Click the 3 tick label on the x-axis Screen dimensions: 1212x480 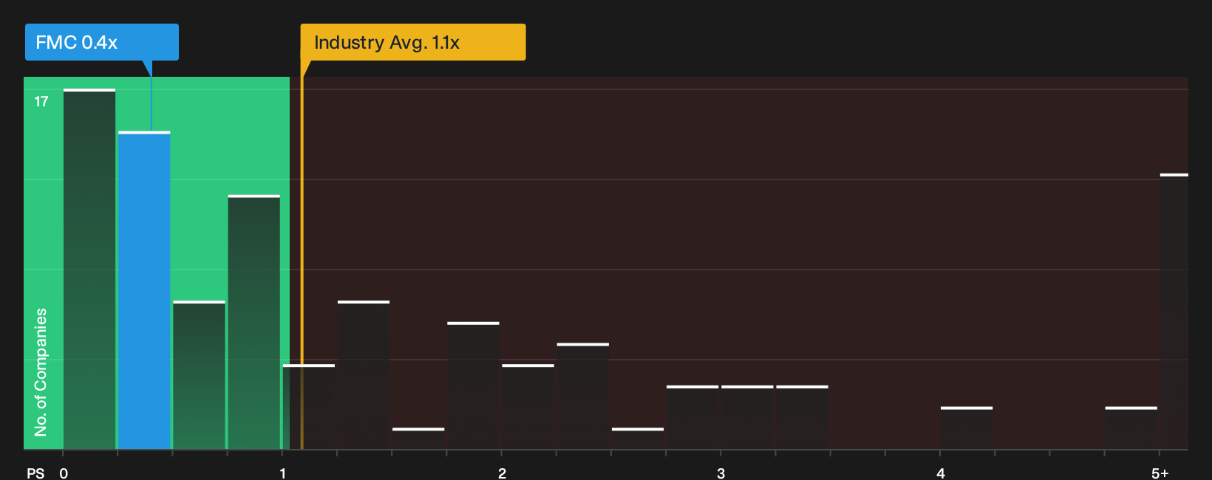pyautogui.click(x=721, y=473)
